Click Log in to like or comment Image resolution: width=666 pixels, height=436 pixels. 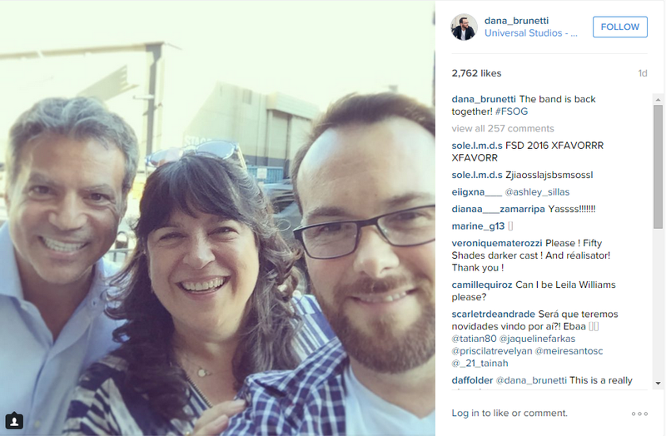[x=509, y=413]
